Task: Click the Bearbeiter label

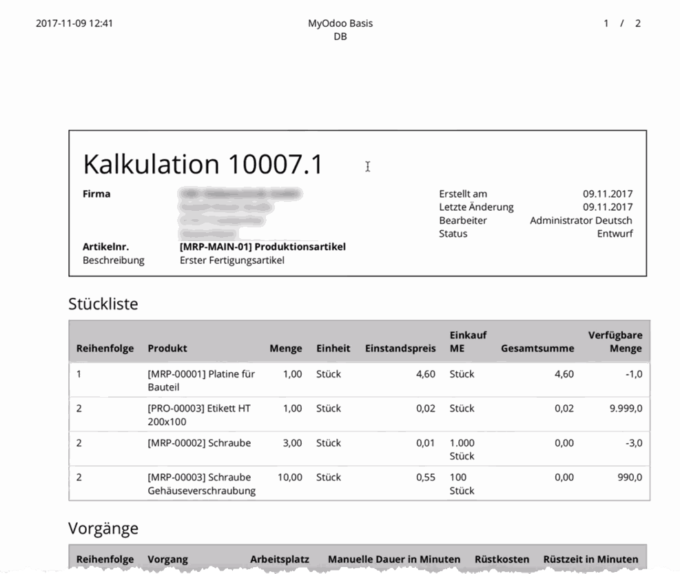Action: pyautogui.click(x=463, y=221)
